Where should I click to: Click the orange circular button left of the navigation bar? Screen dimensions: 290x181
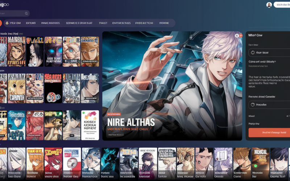0,23
